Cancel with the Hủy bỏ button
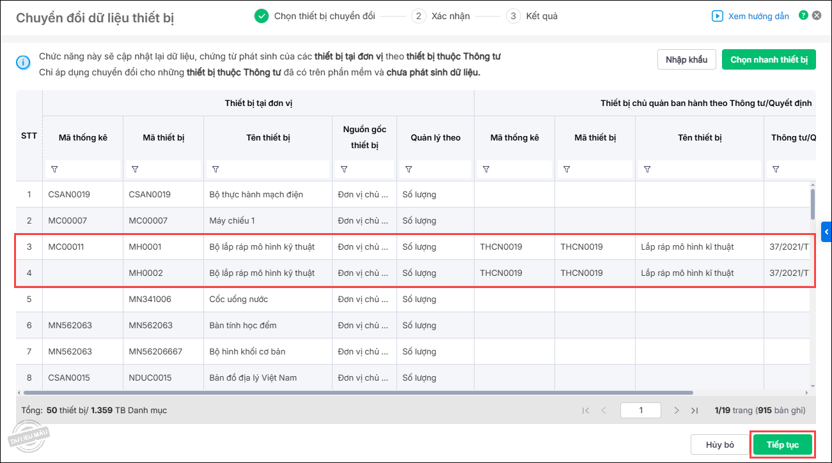 719,445
